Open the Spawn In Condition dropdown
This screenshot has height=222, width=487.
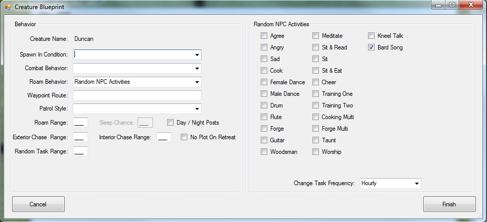pos(196,55)
